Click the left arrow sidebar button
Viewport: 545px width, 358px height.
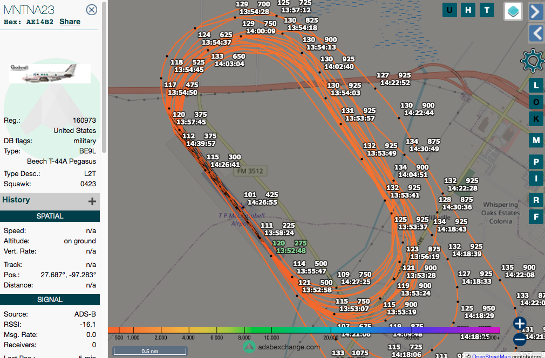tap(536, 34)
